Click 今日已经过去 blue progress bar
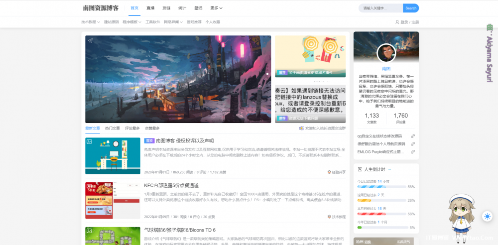This screenshot has width=498, height=245. (382, 187)
